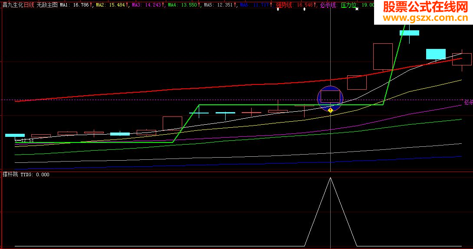Click the white marker below 必杀线 label

pyautogui.click(x=304, y=9)
